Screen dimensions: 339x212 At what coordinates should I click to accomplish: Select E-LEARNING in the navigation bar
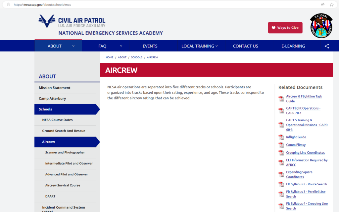tap(293, 46)
